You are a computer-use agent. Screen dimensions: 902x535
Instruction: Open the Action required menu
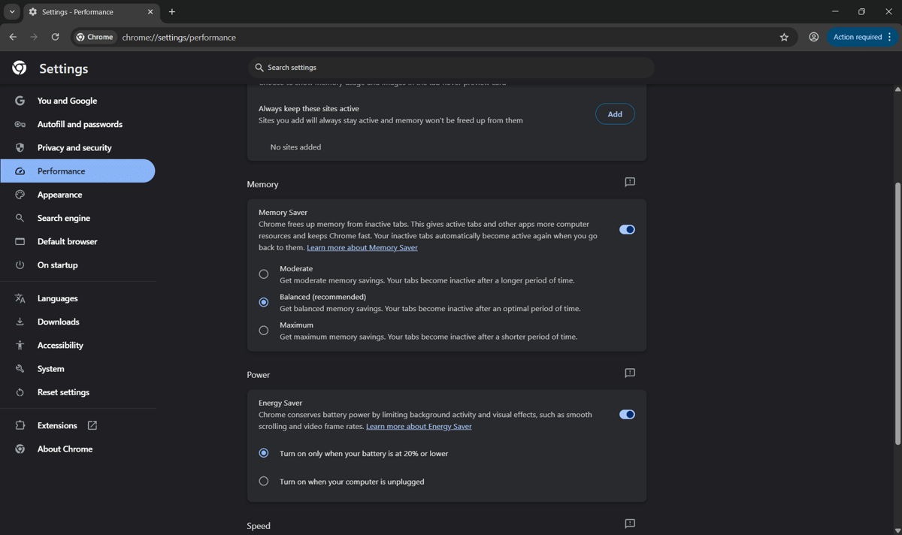click(x=861, y=37)
